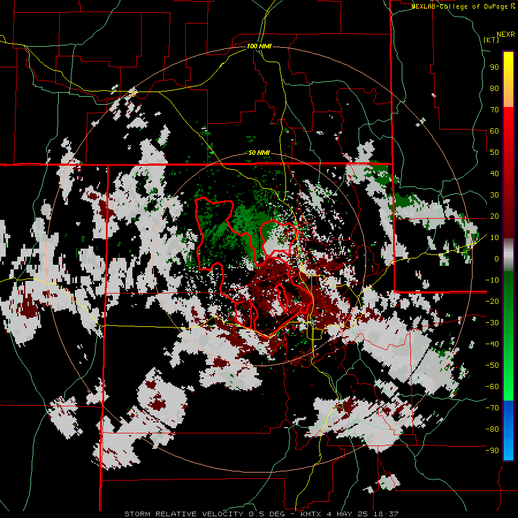Click the "NEXR" label above the color bar
Viewport: 518px width, 518px height.
pyautogui.click(x=506, y=35)
